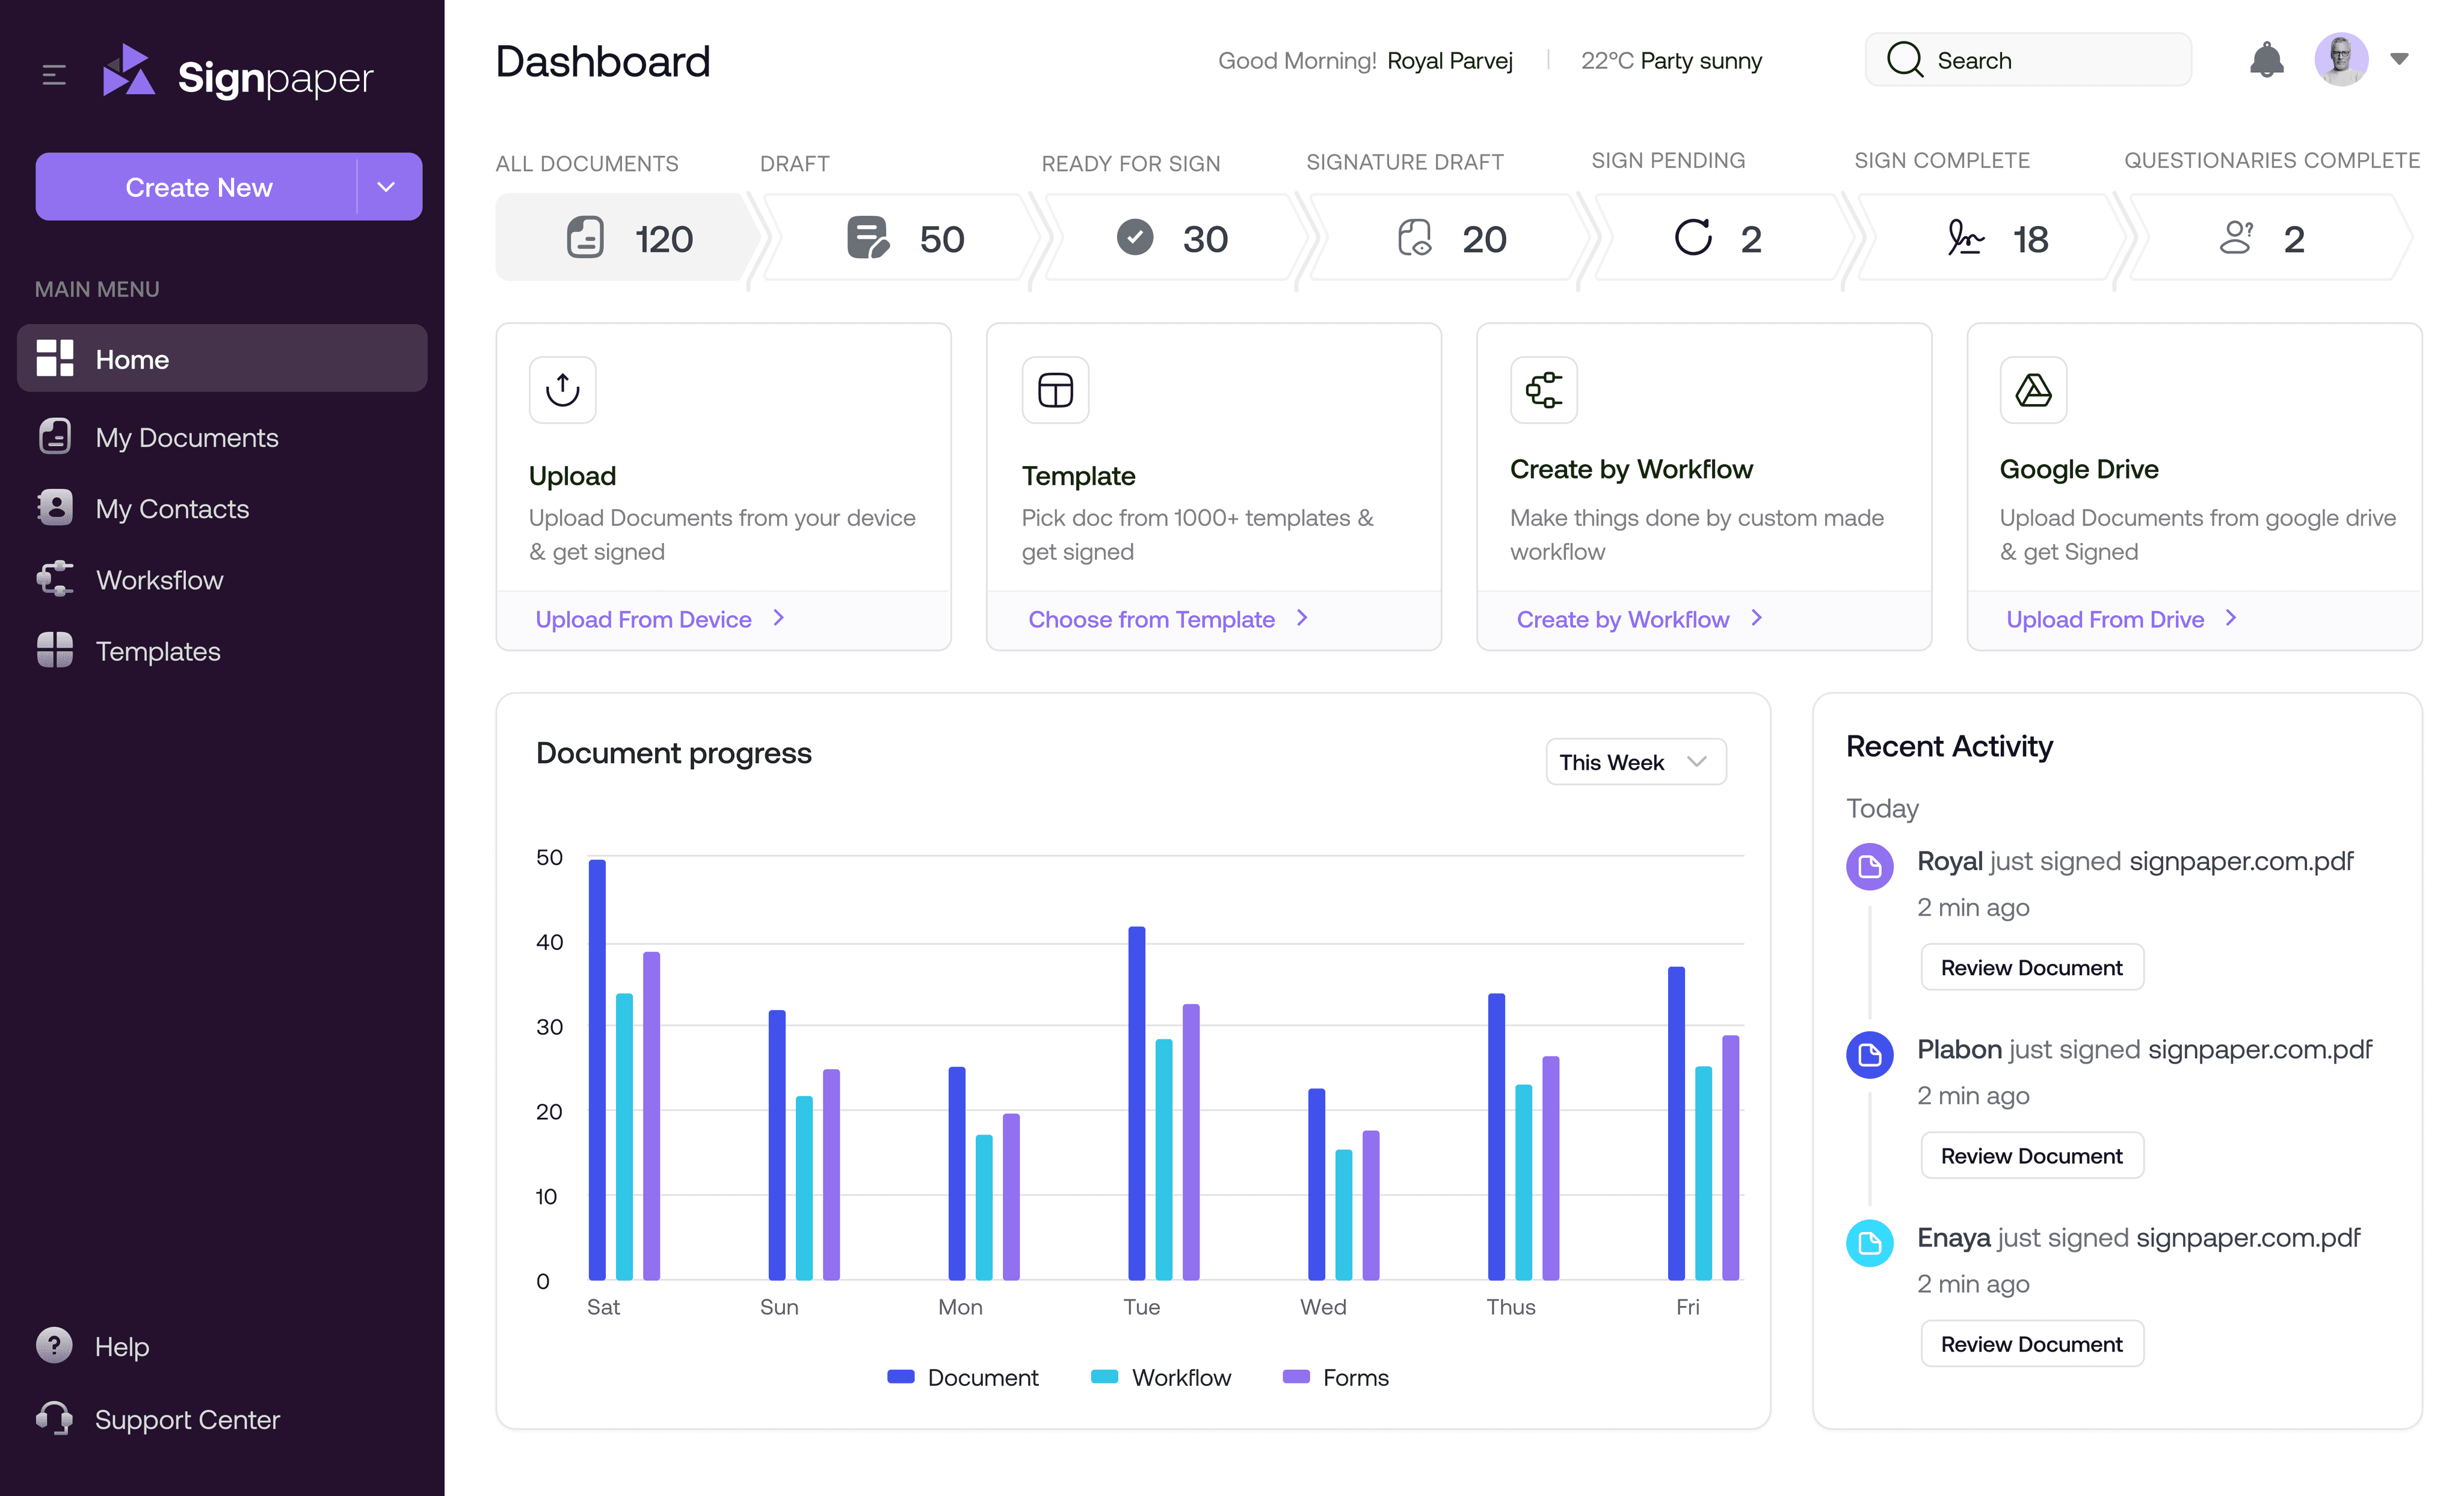The image size is (2464, 1496).
Task: Click the Template layout icon
Action: [1055, 390]
